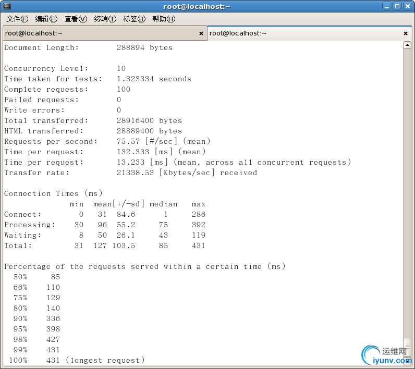Screen dimensions: 415x369
Task: Click the 'Write errors:' label
Action: pyautogui.click(x=34, y=110)
